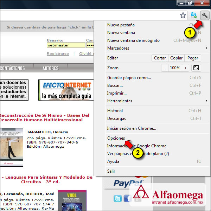Click the Usuario field containing webmaster

pyautogui.click(x=66, y=45)
